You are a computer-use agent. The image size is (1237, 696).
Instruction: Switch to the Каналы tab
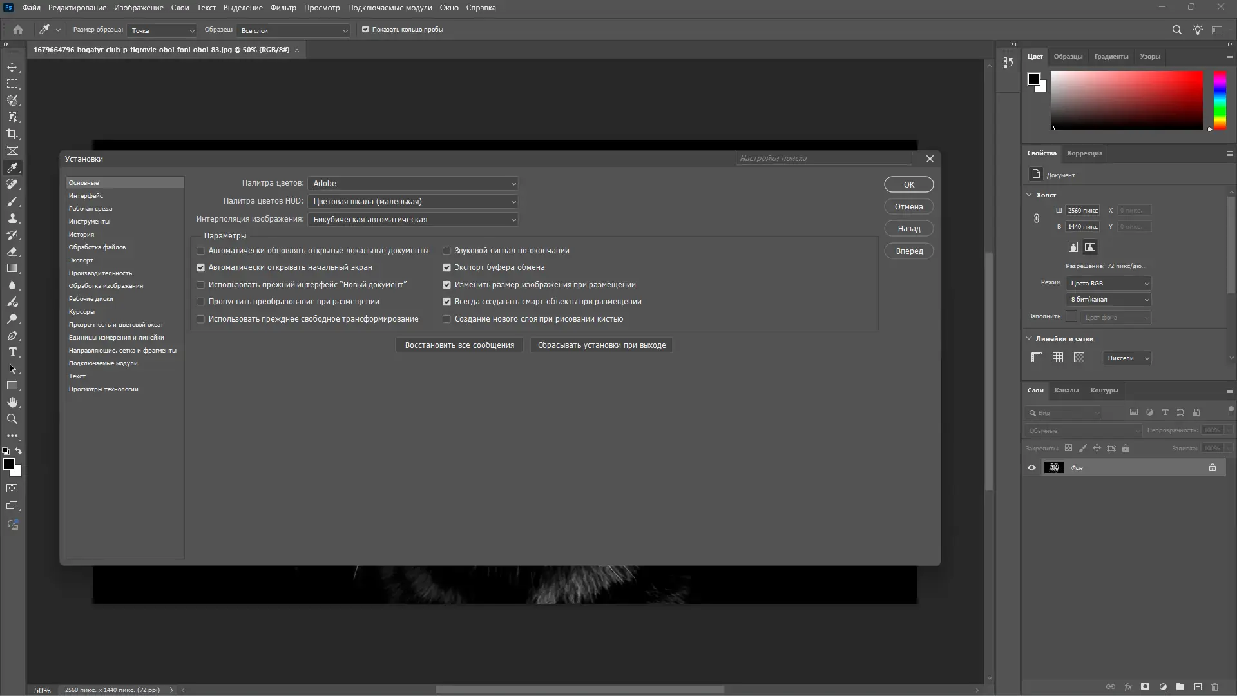[1066, 391]
